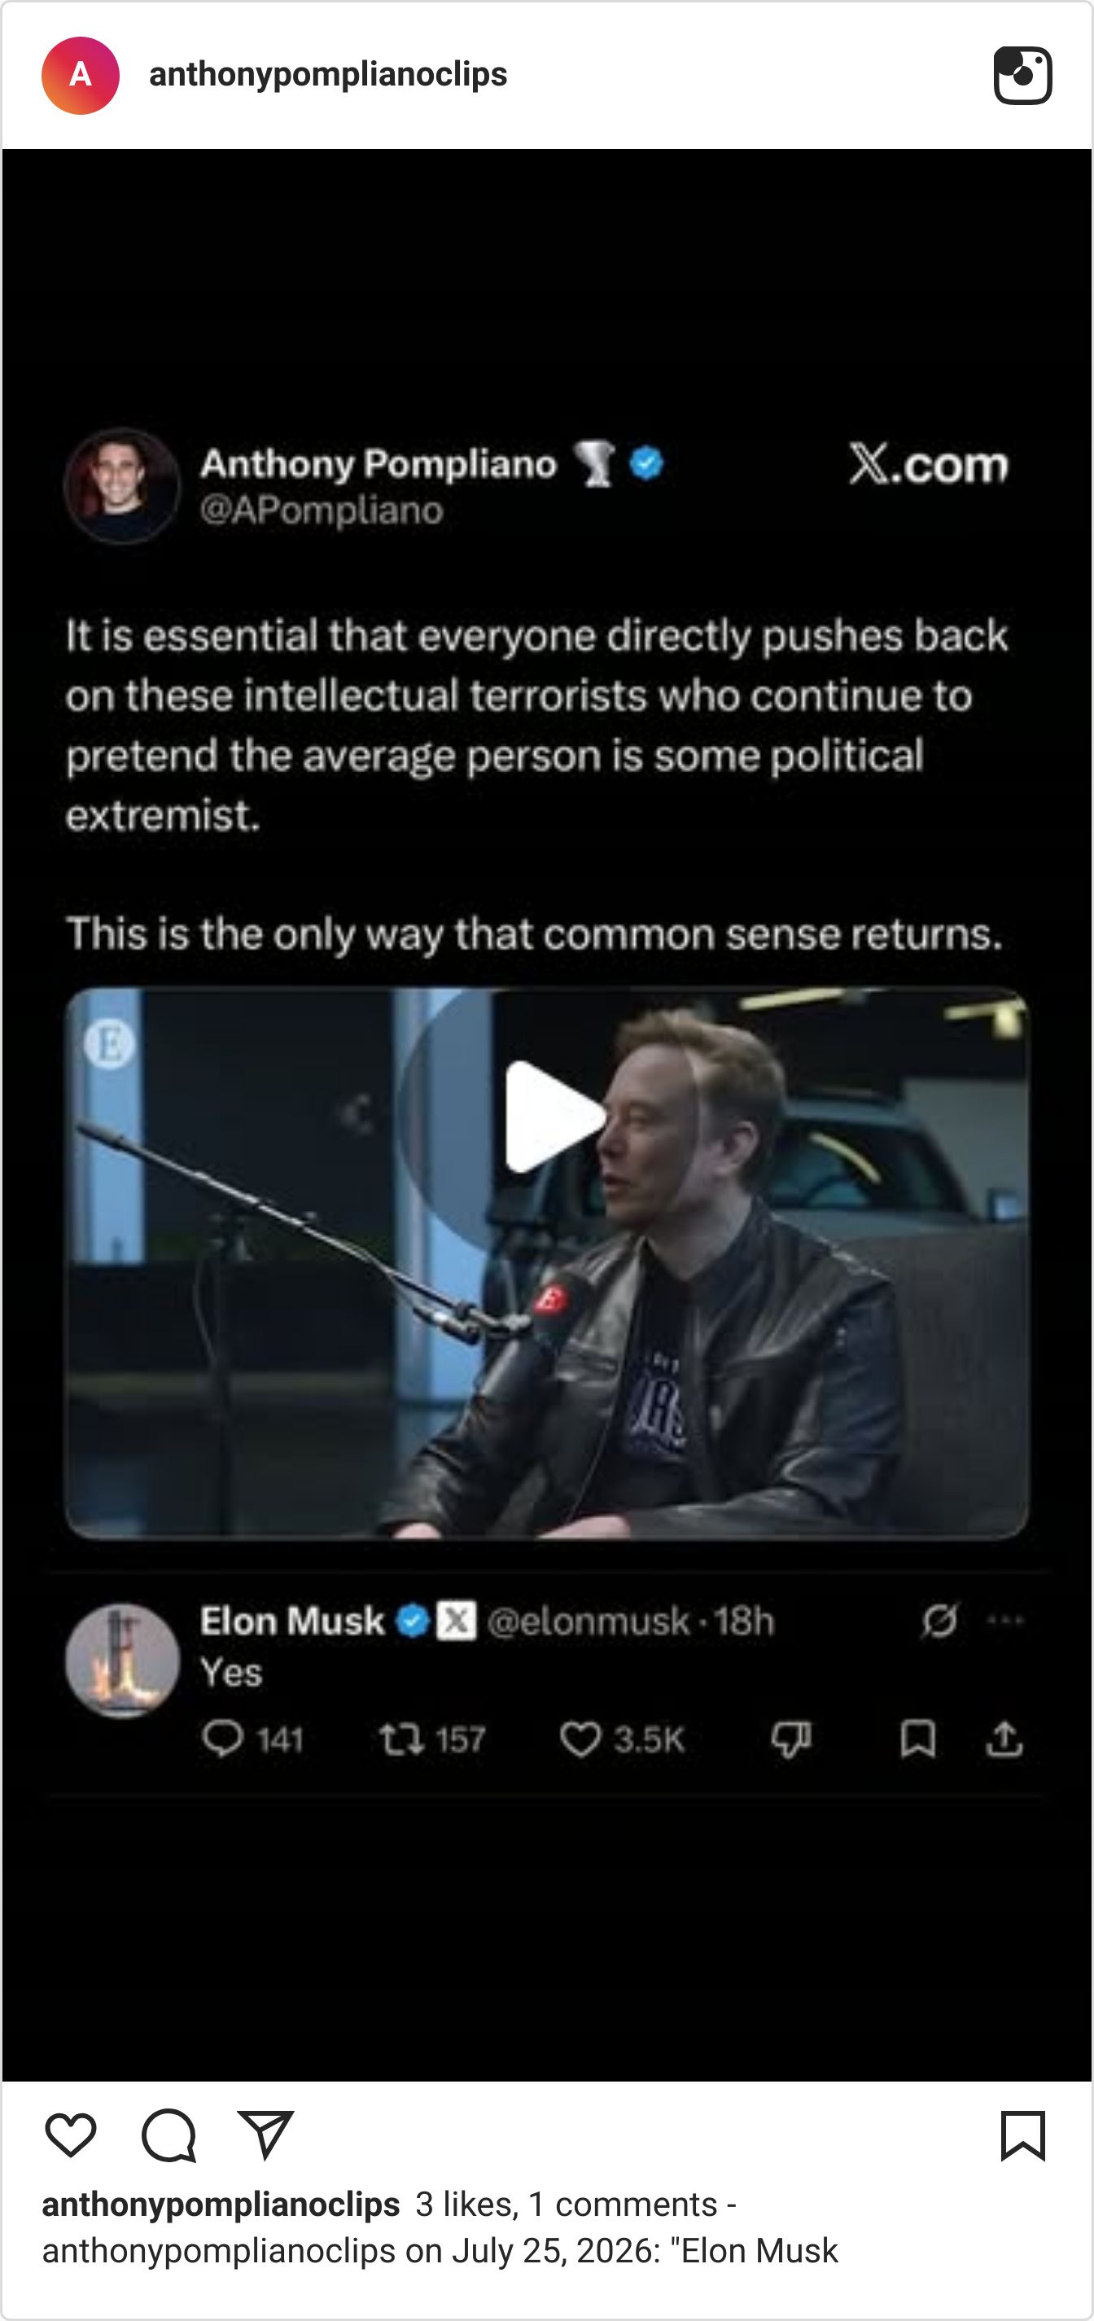Viewport: 1094px width, 2321px height.
Task: Open comments with the speech bubble icon
Action: click(168, 2135)
